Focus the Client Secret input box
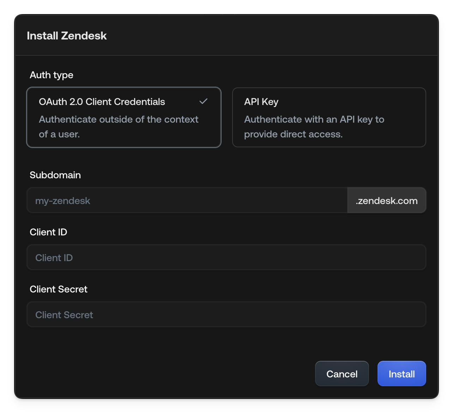453x413 pixels. click(x=226, y=314)
